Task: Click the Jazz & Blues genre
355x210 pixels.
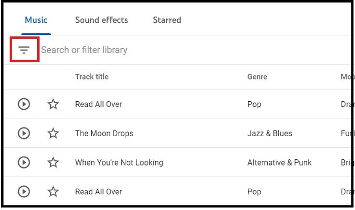Action: pyautogui.click(x=270, y=134)
